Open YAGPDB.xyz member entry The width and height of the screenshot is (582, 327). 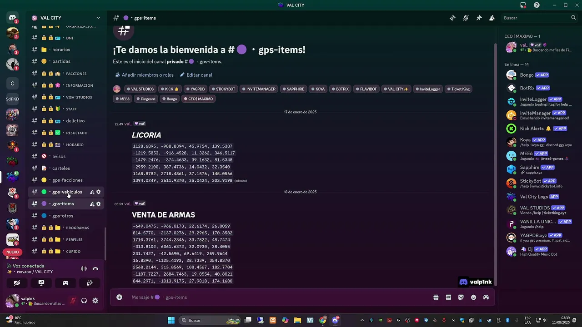pos(539,238)
